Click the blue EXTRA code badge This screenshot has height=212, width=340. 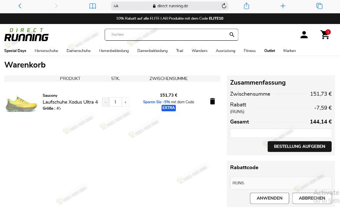(x=169, y=108)
